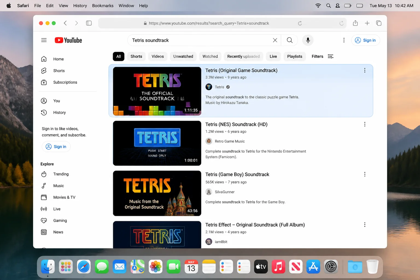This screenshot has height=280, width=420.
Task: Open the Filters options
Action: (x=322, y=56)
